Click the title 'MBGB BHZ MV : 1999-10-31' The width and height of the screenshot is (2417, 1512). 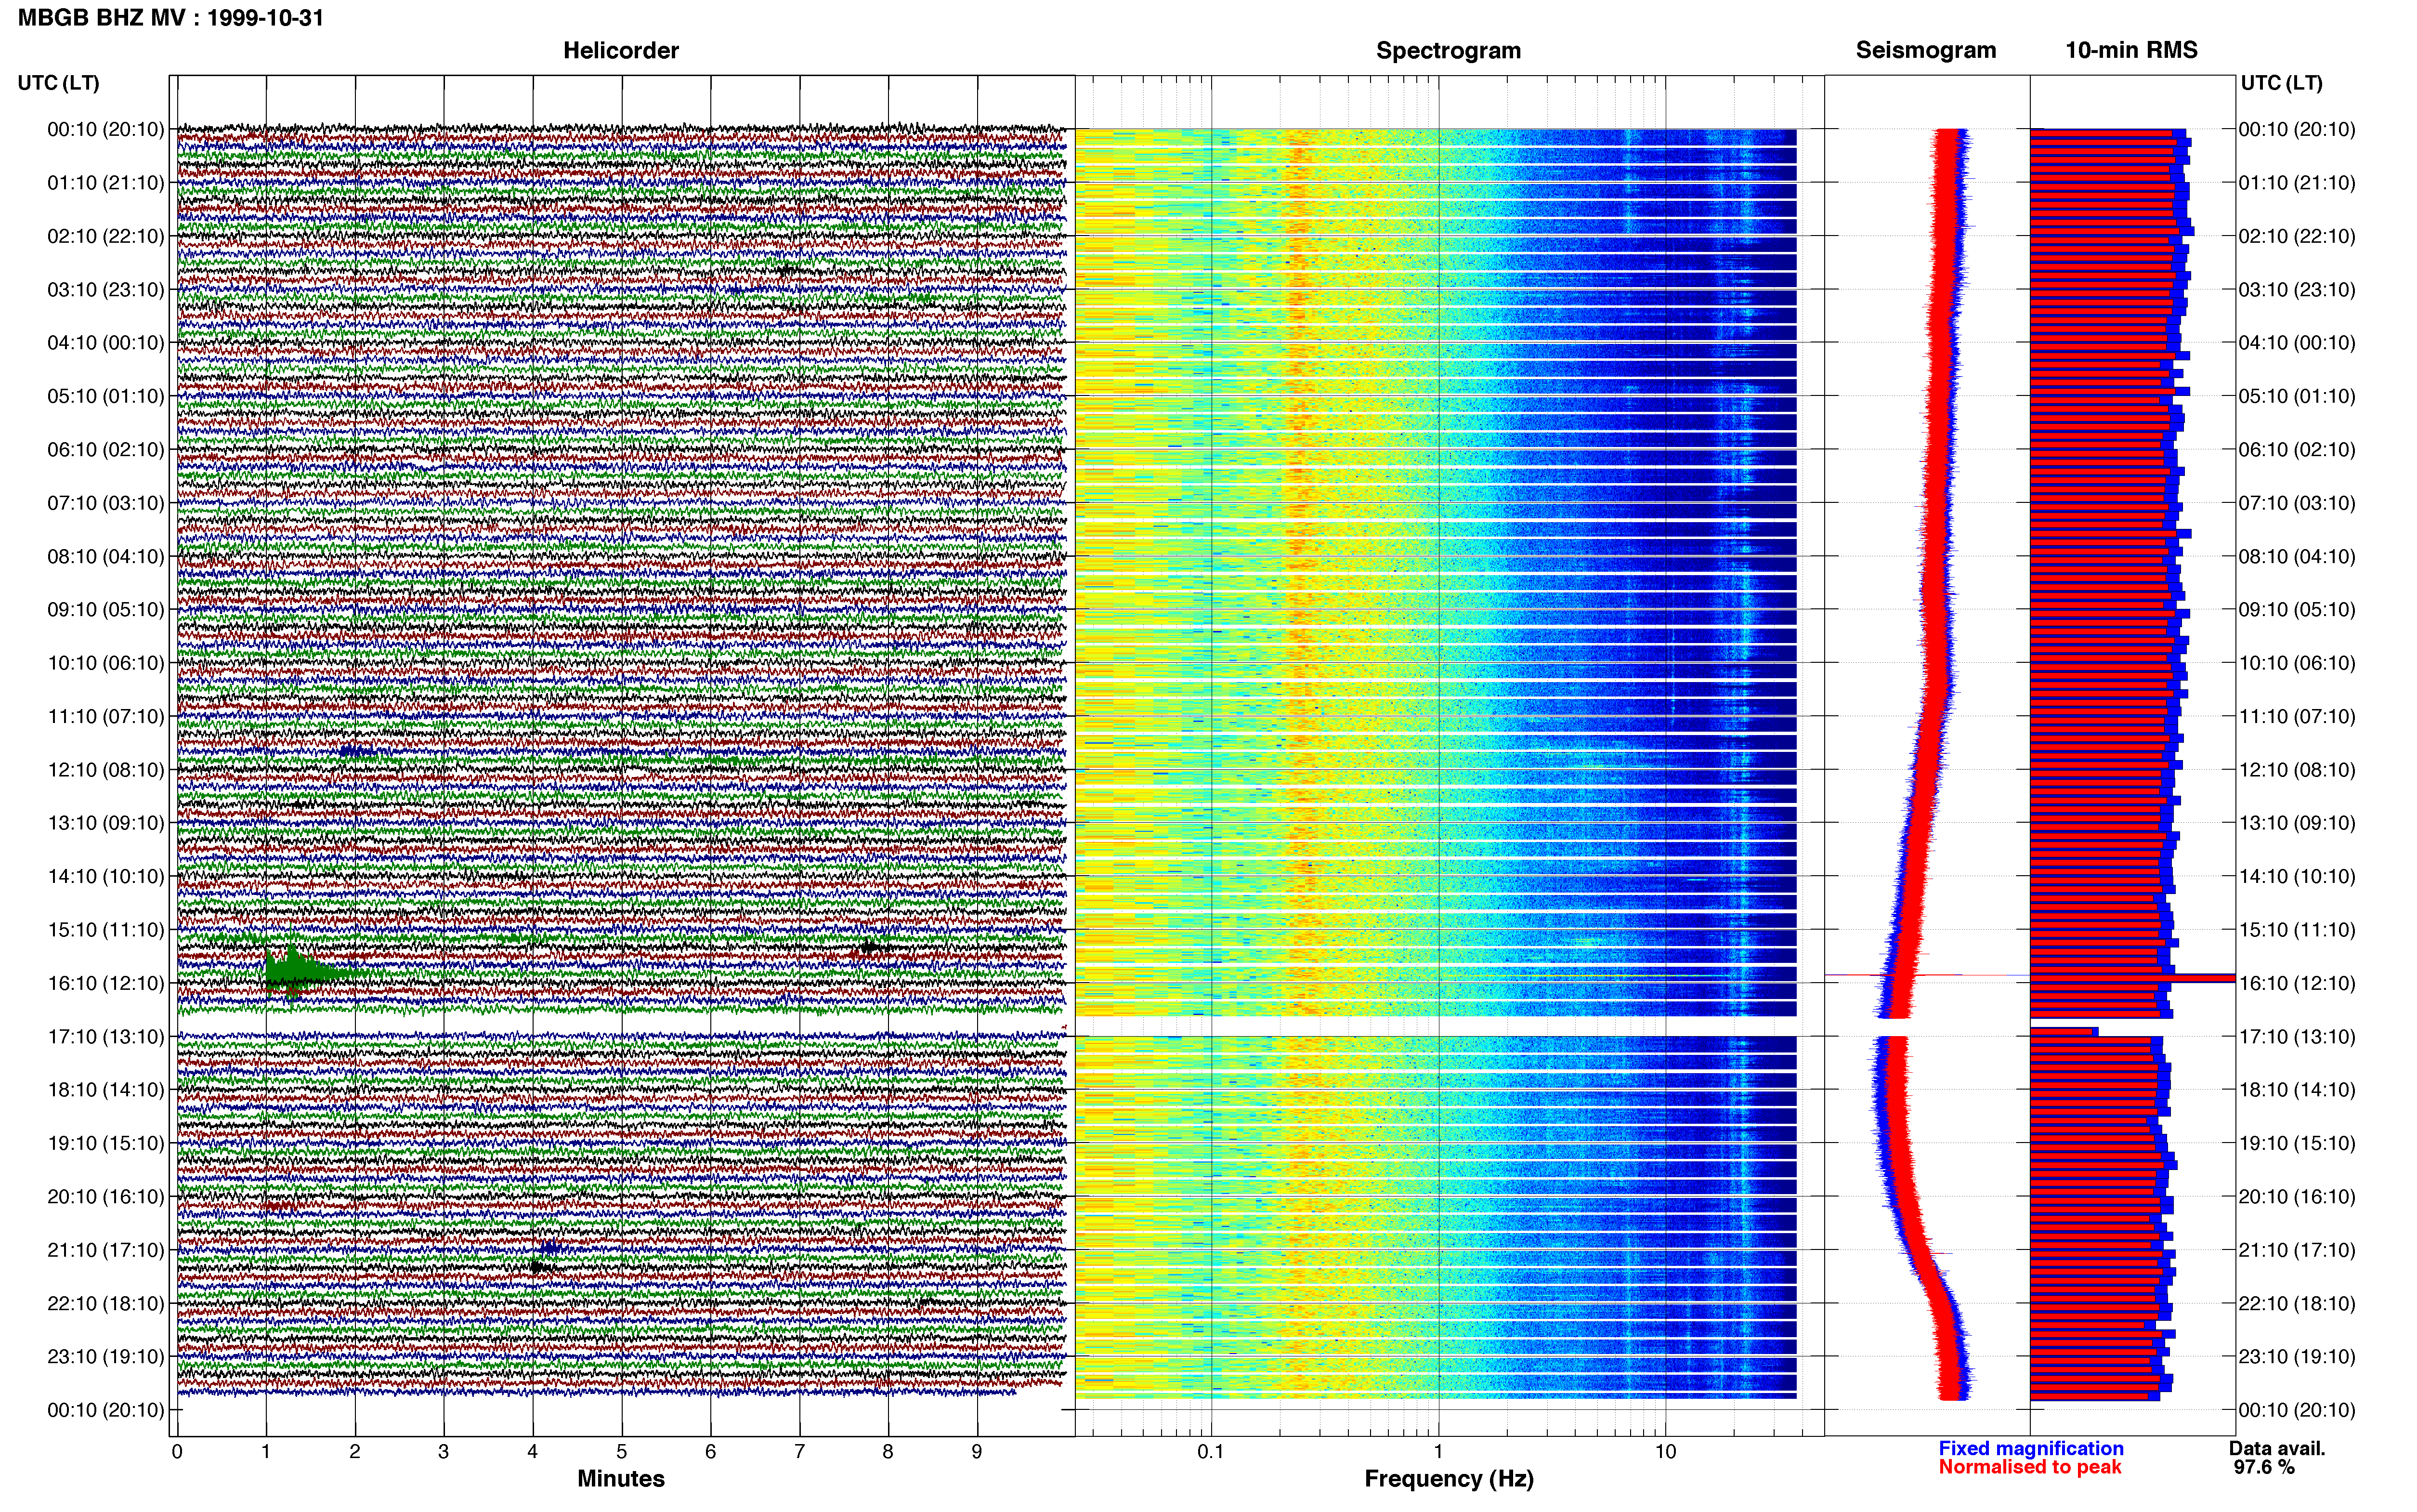tap(171, 18)
